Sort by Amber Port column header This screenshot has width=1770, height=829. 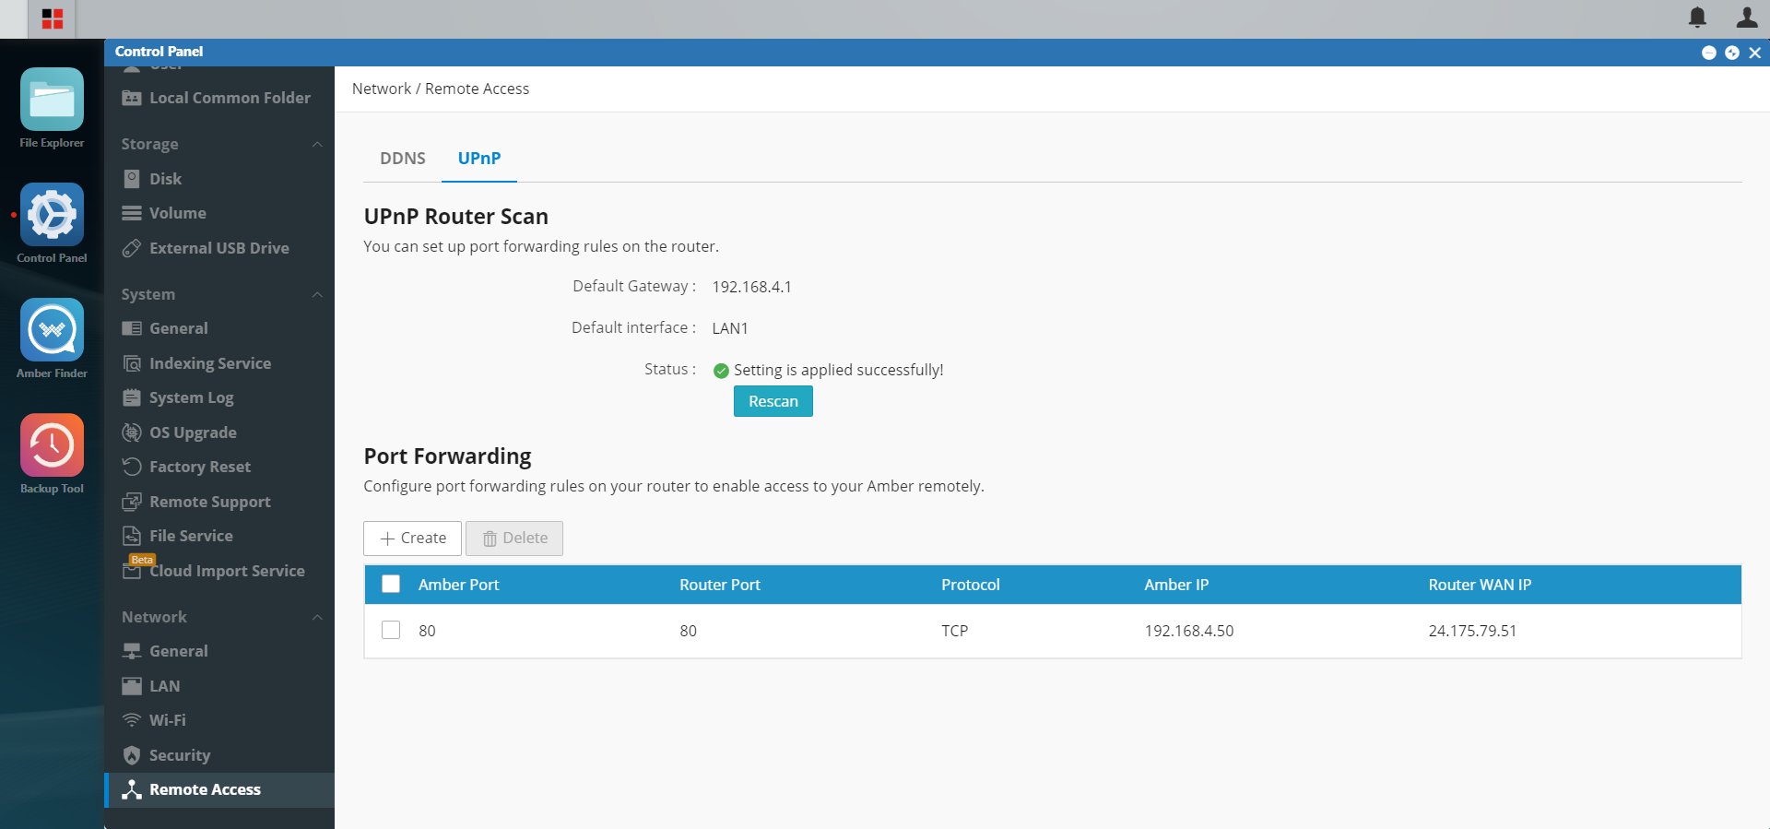click(458, 585)
